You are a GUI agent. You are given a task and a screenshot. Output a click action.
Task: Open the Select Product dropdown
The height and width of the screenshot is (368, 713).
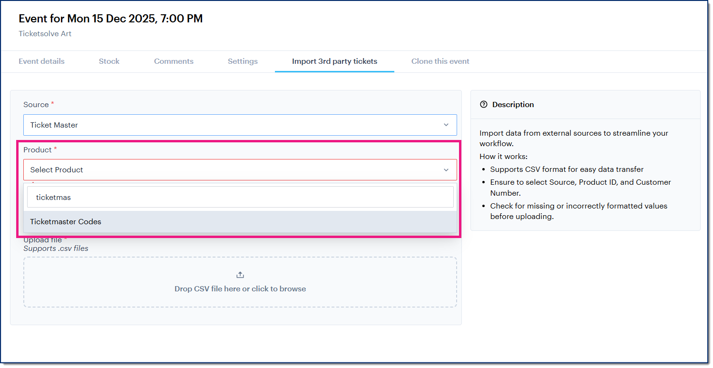pyautogui.click(x=240, y=169)
